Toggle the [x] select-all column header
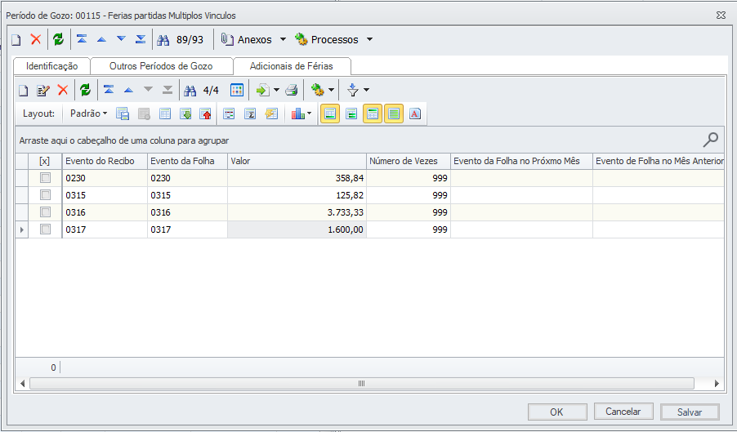 click(45, 161)
